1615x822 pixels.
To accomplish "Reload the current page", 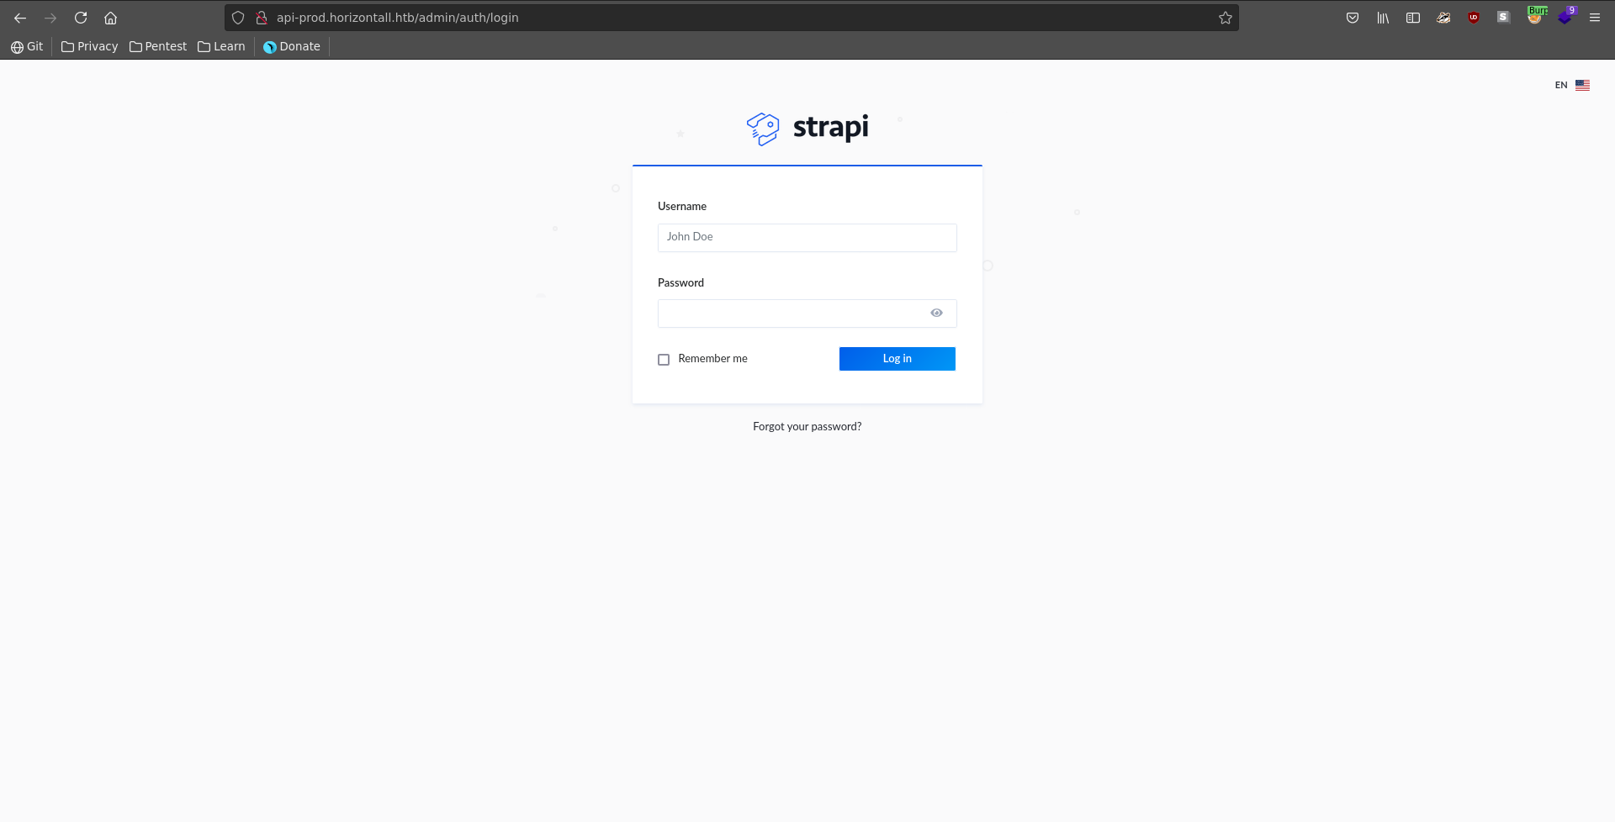I will [81, 18].
